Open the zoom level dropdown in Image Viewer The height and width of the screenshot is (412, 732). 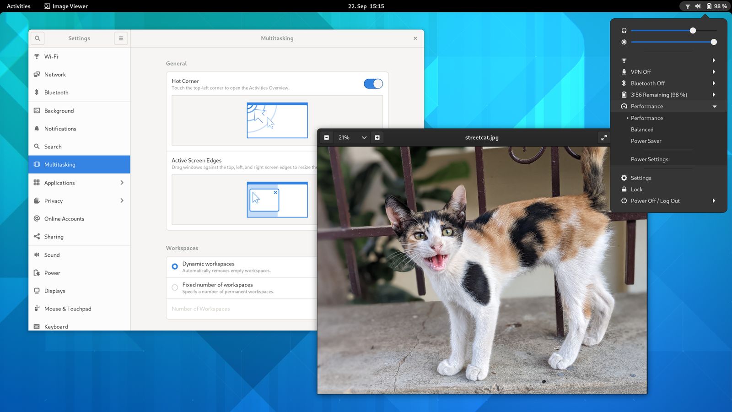pos(364,137)
